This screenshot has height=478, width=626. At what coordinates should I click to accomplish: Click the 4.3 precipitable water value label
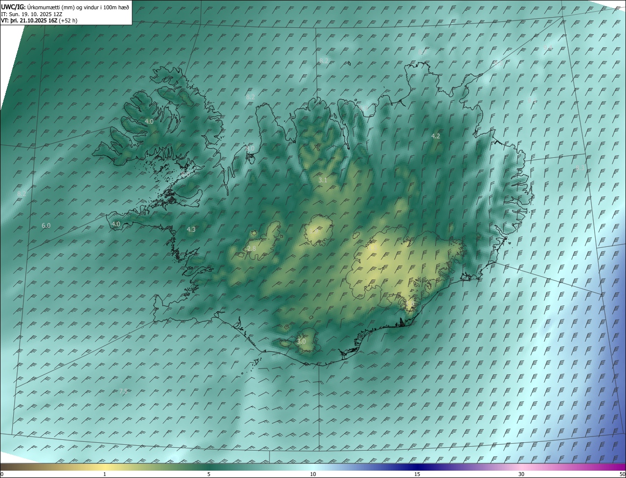(x=191, y=229)
